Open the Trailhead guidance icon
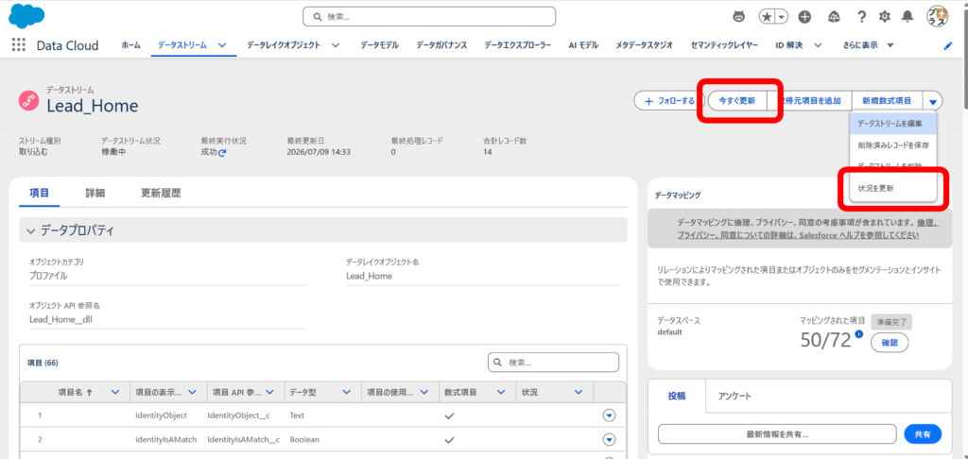 [x=834, y=17]
